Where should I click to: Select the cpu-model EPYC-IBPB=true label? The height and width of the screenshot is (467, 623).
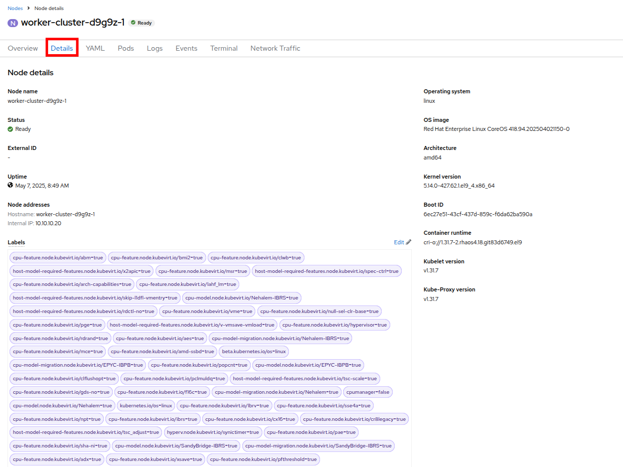pyautogui.click(x=307, y=365)
